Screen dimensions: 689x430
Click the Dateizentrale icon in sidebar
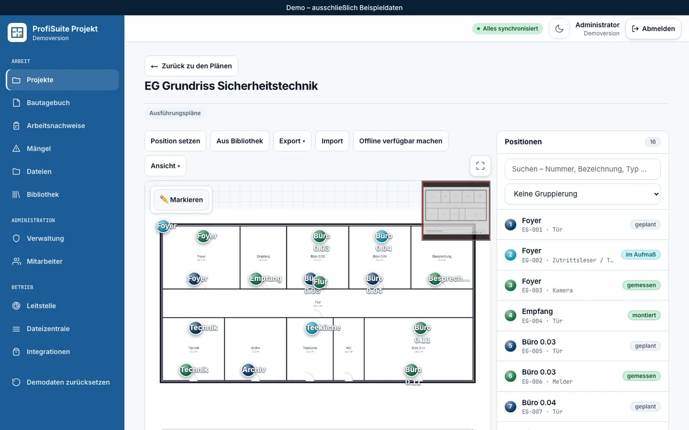[16, 329]
